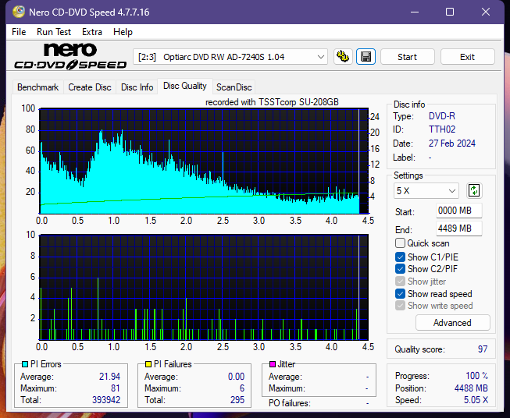This screenshot has width=510, height=418.
Task: Click the PI Errors cyan legend swatch
Action: pos(25,364)
